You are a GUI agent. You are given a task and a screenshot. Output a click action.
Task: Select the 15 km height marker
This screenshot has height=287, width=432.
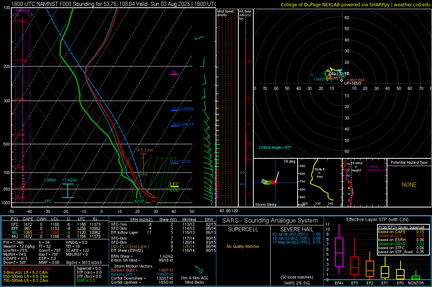pos(21,21)
